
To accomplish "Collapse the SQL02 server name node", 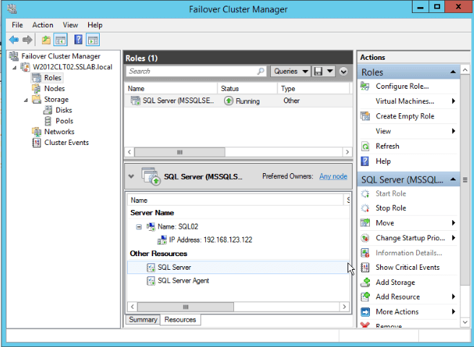I will coord(139,227).
